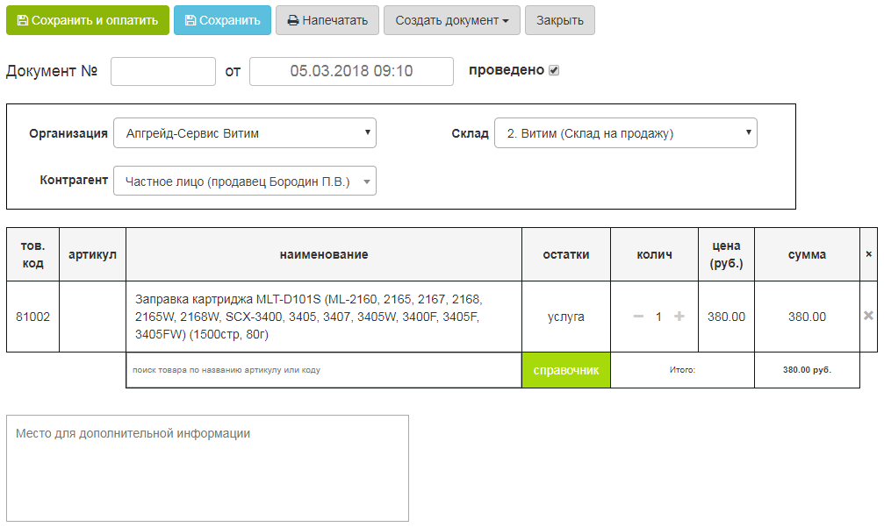This screenshot has width=884, height=527.
Task: Click the green 'справочник' button
Action: [x=566, y=370]
